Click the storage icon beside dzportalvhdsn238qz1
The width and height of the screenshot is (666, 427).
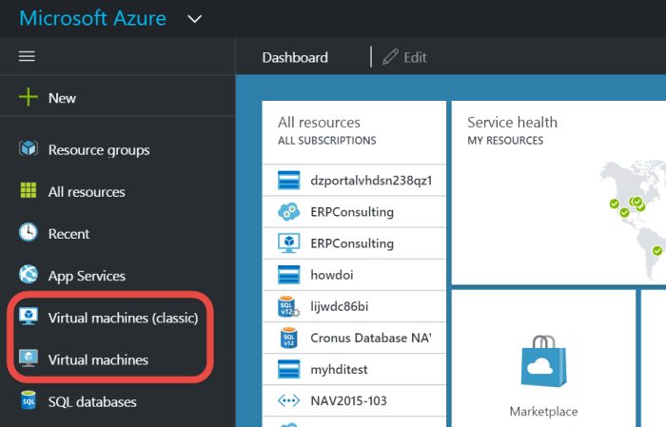click(x=289, y=180)
